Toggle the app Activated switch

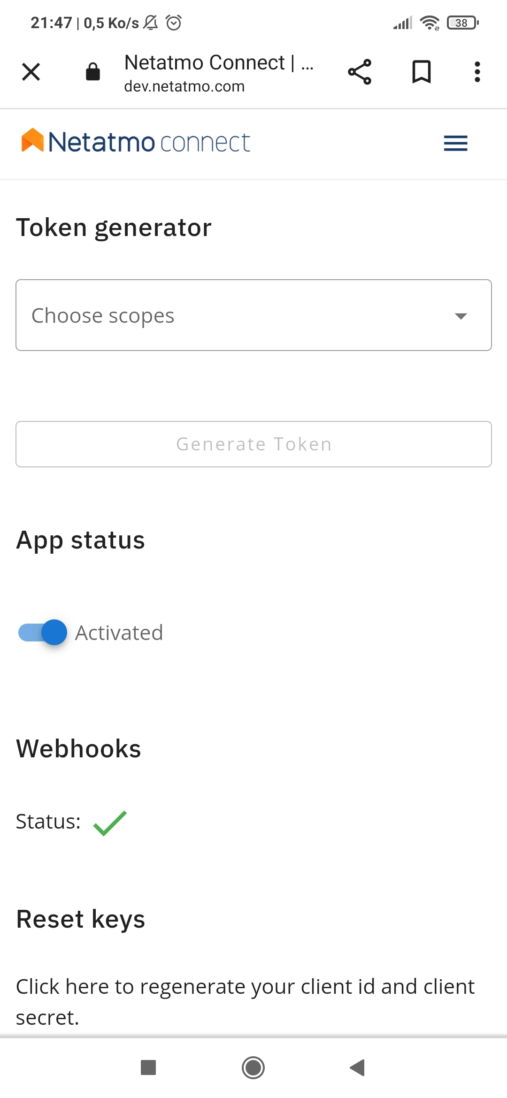43,633
